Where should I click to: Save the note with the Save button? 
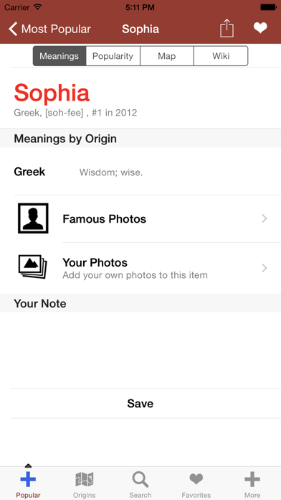[x=140, y=404]
